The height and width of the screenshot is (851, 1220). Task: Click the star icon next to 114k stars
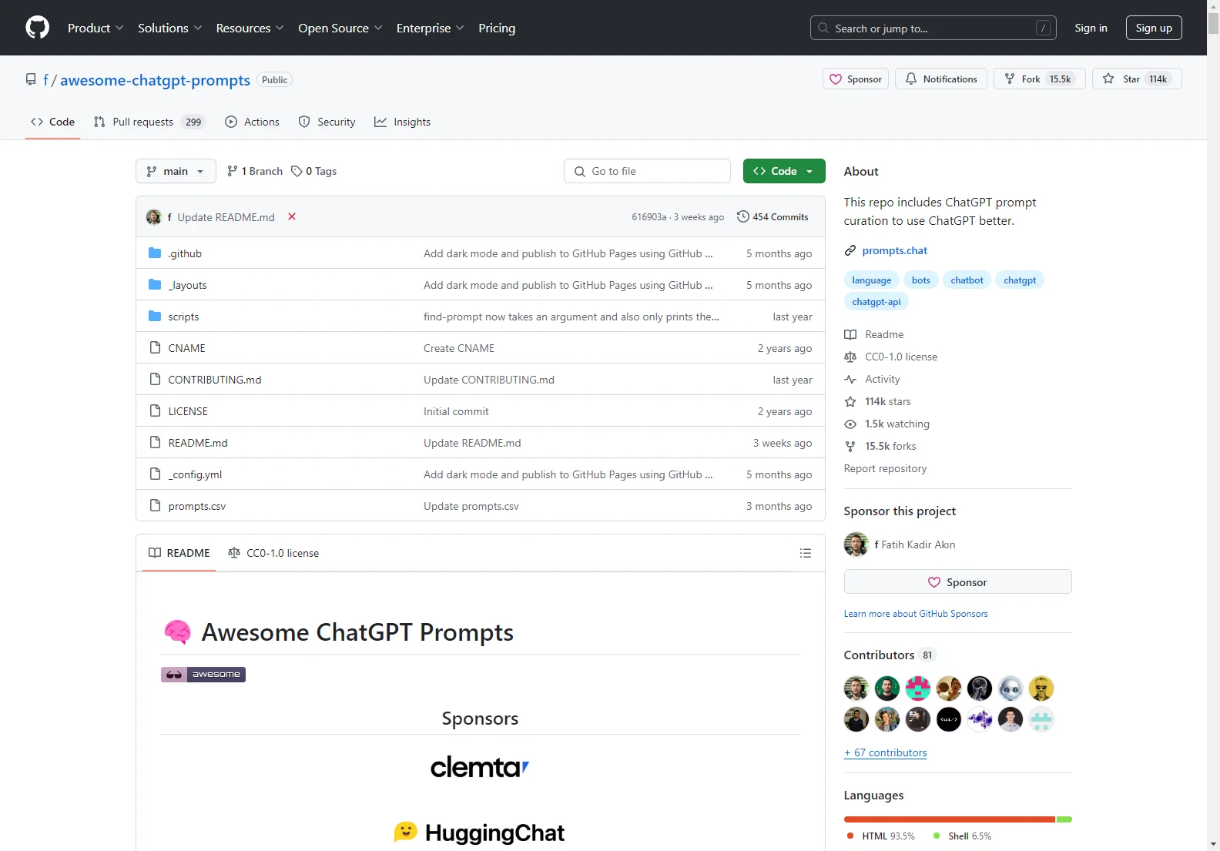(850, 401)
